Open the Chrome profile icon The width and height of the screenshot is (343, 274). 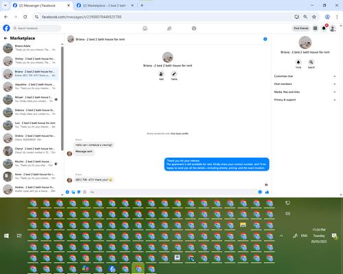click(327, 16)
